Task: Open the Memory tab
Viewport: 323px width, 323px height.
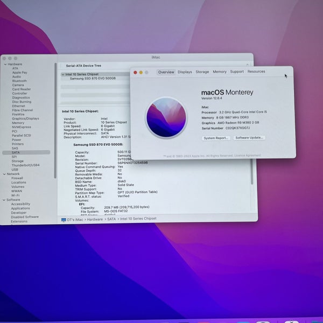Action: 220,72
